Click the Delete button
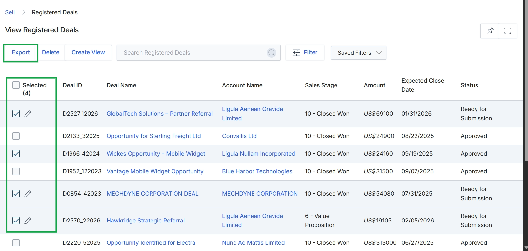The width and height of the screenshot is (528, 251). pos(51,52)
